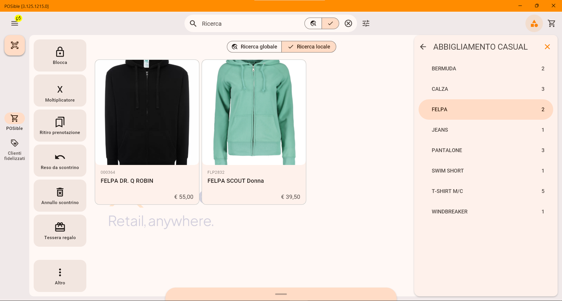Screen dimensions: 562x301
Task: Click FELPA DR. Q ROBIN product name
Action: click(x=127, y=181)
